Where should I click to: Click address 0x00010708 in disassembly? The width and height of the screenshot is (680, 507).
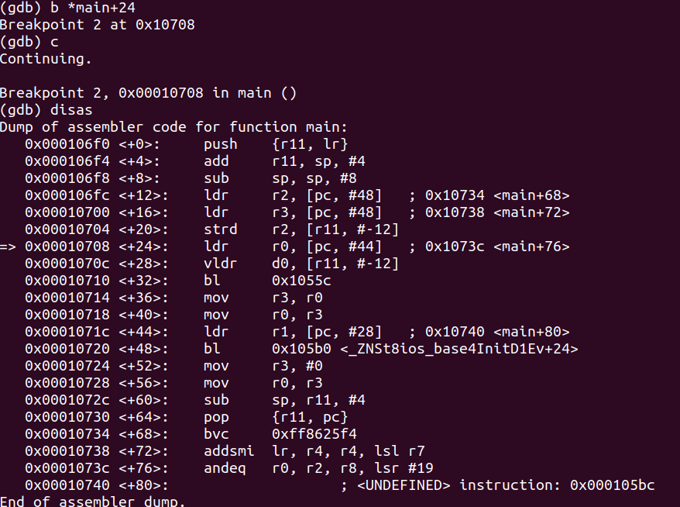[x=67, y=247]
